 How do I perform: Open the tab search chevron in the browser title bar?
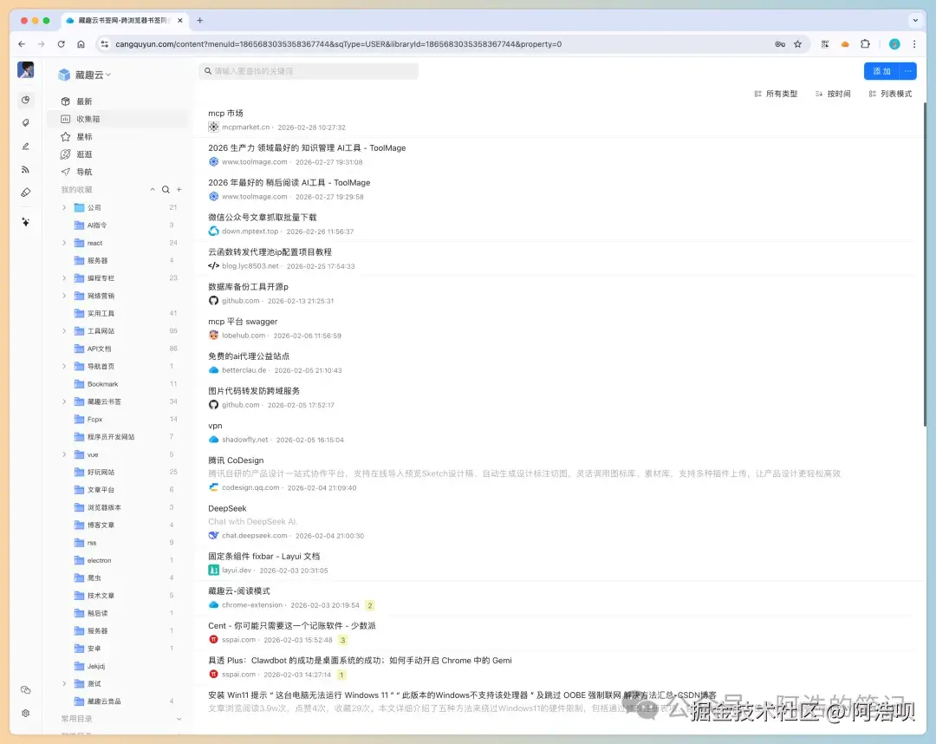click(x=915, y=20)
